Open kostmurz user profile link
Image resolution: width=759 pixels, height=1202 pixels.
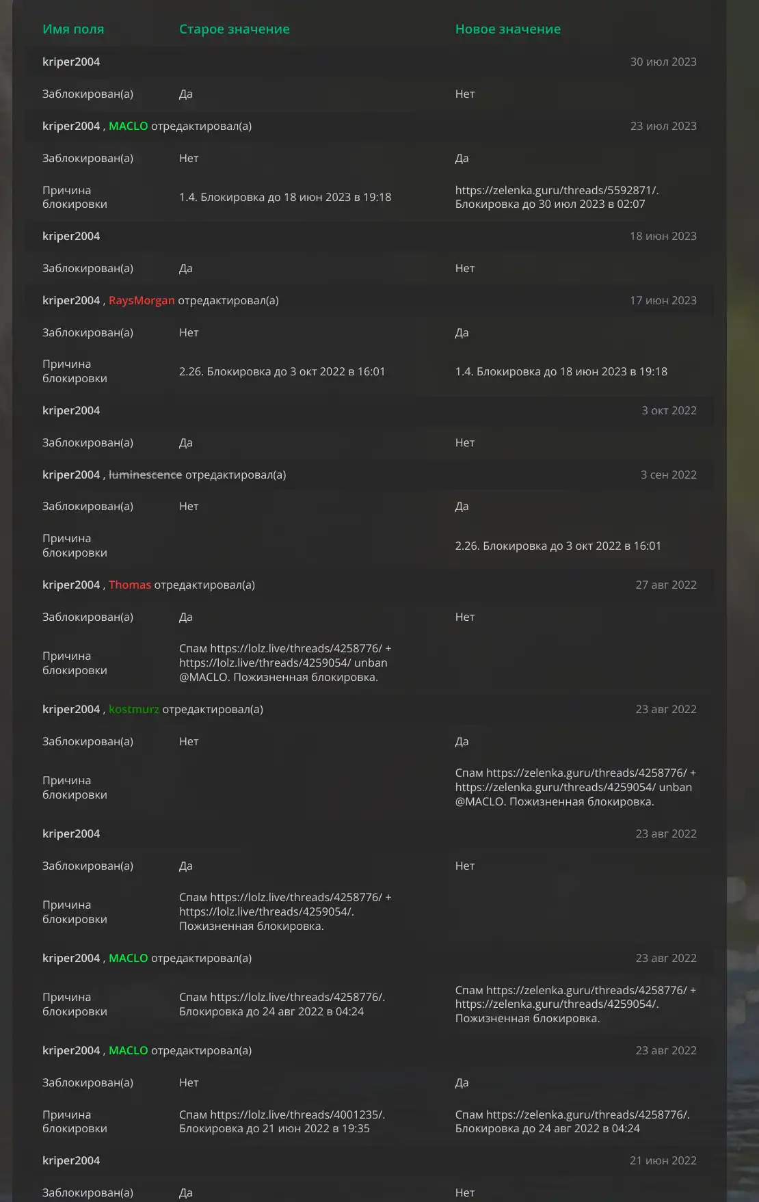(133, 709)
